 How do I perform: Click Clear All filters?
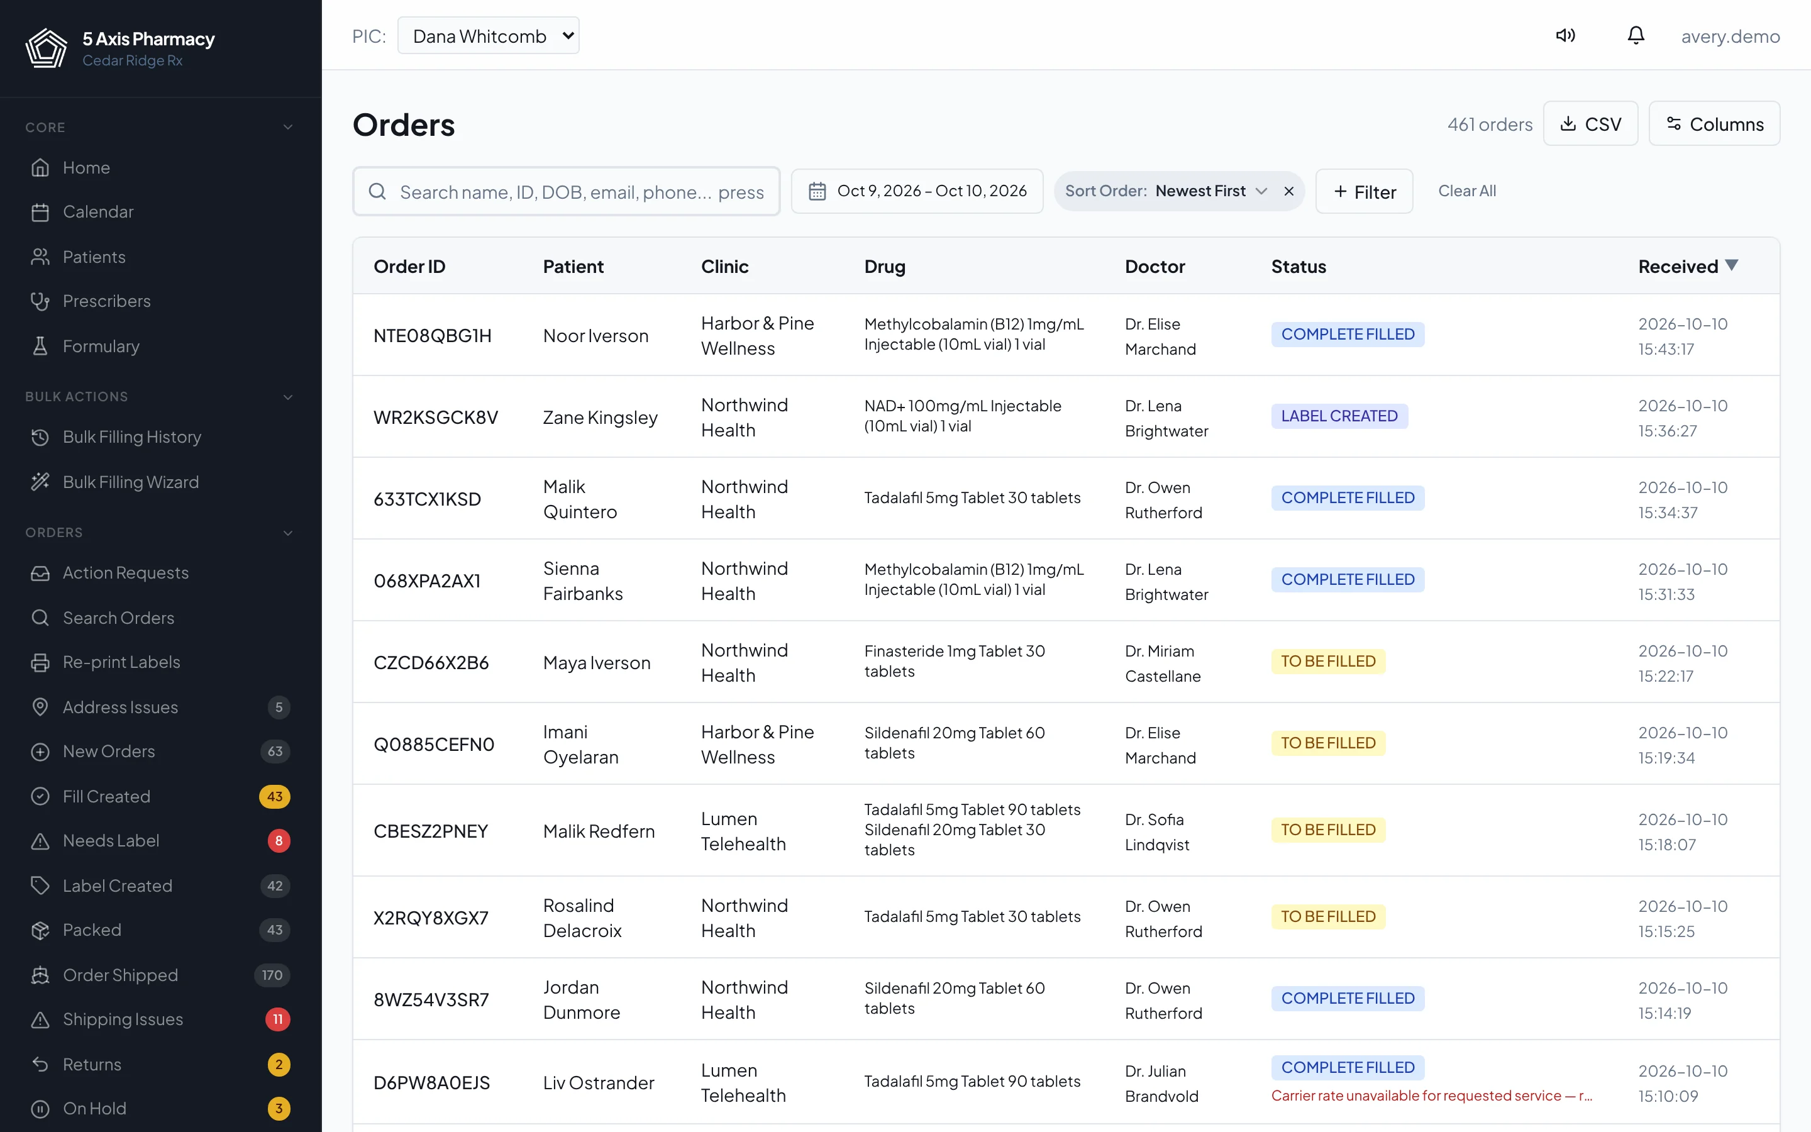point(1467,191)
